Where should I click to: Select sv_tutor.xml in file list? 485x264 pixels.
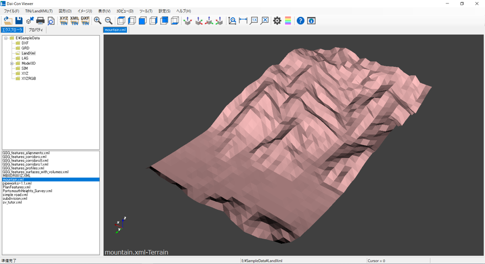(12, 202)
